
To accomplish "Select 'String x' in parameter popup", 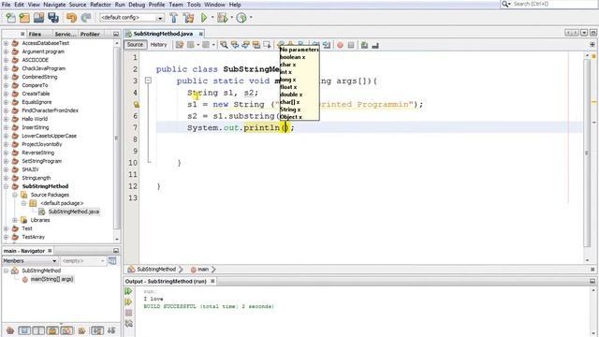I will pos(290,110).
